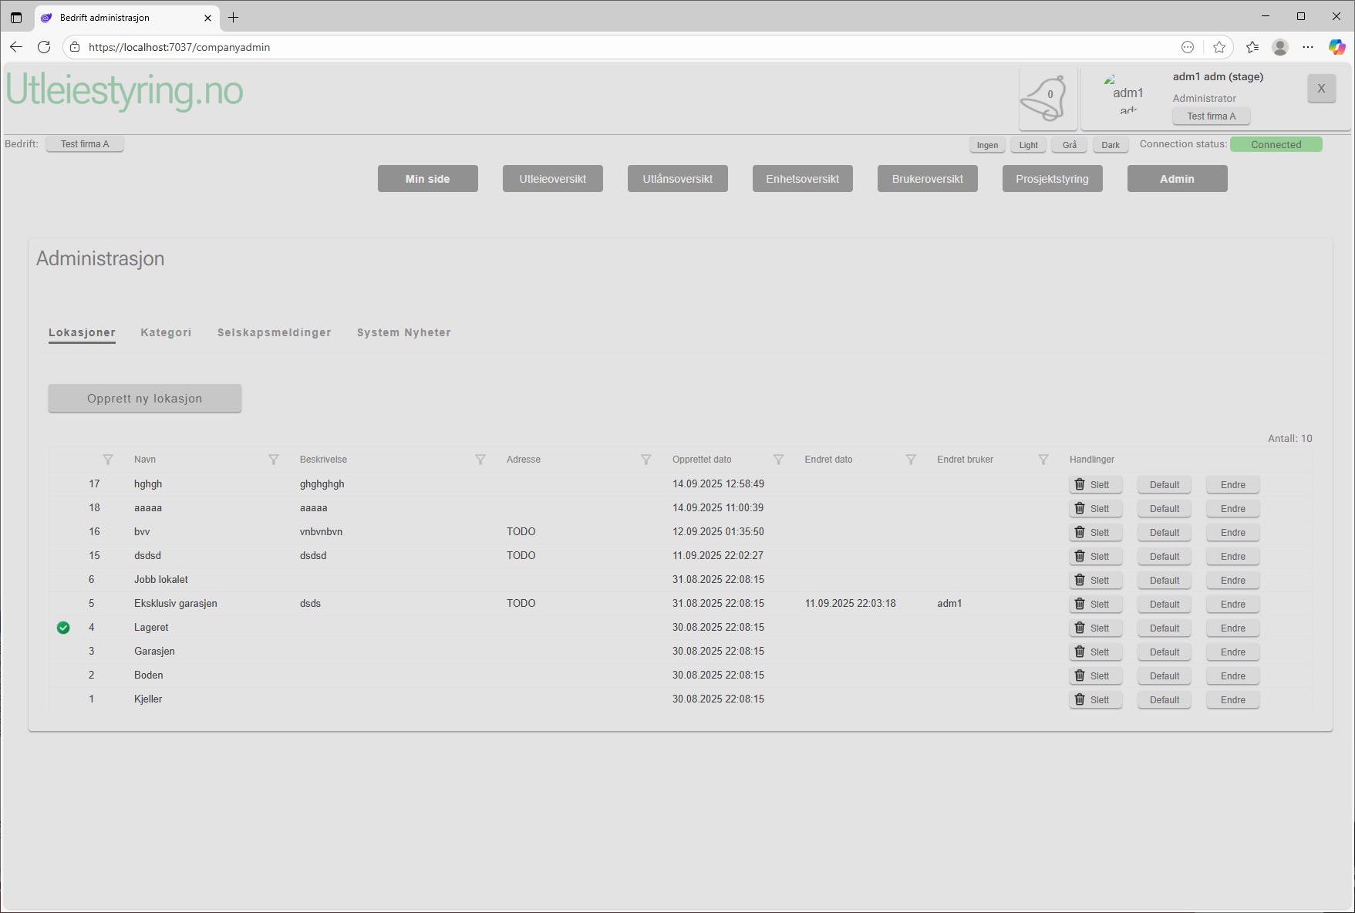Click the filter icon in Beskrivelse column

[480, 460]
